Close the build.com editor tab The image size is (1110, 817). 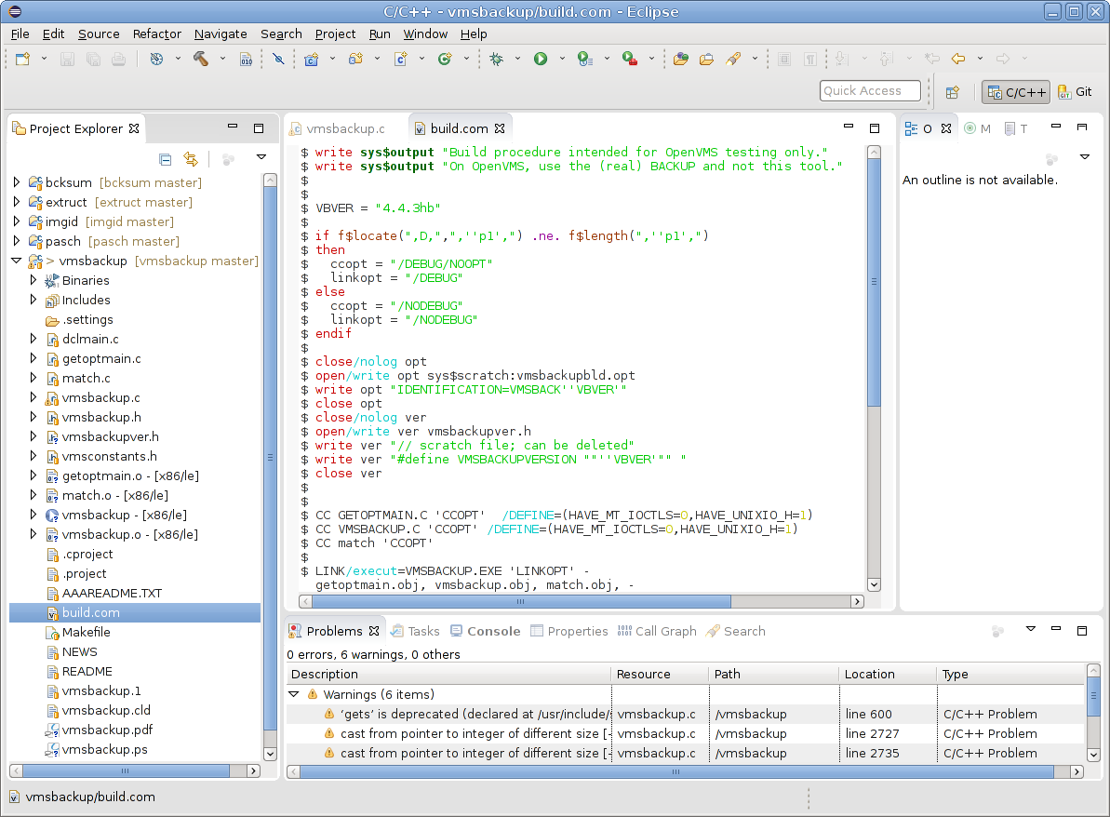(500, 128)
